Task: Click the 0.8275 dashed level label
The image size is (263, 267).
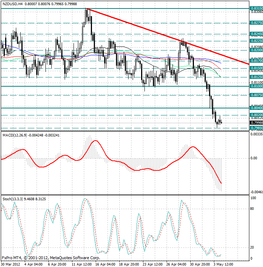Action: [256, 22]
